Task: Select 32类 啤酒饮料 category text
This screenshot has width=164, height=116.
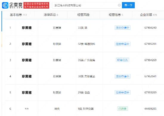Action: (86, 44)
